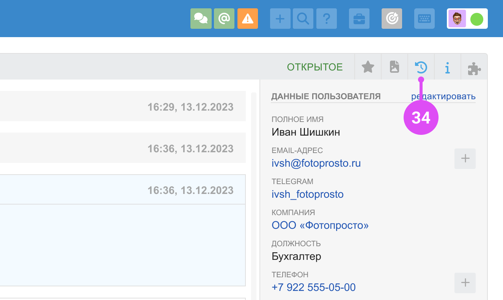The height and width of the screenshot is (300, 503).
Task: Open the ООО «Фотопросто» company link
Action: (320, 225)
